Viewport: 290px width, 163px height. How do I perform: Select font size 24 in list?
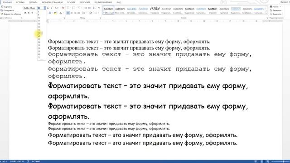(41, 42)
